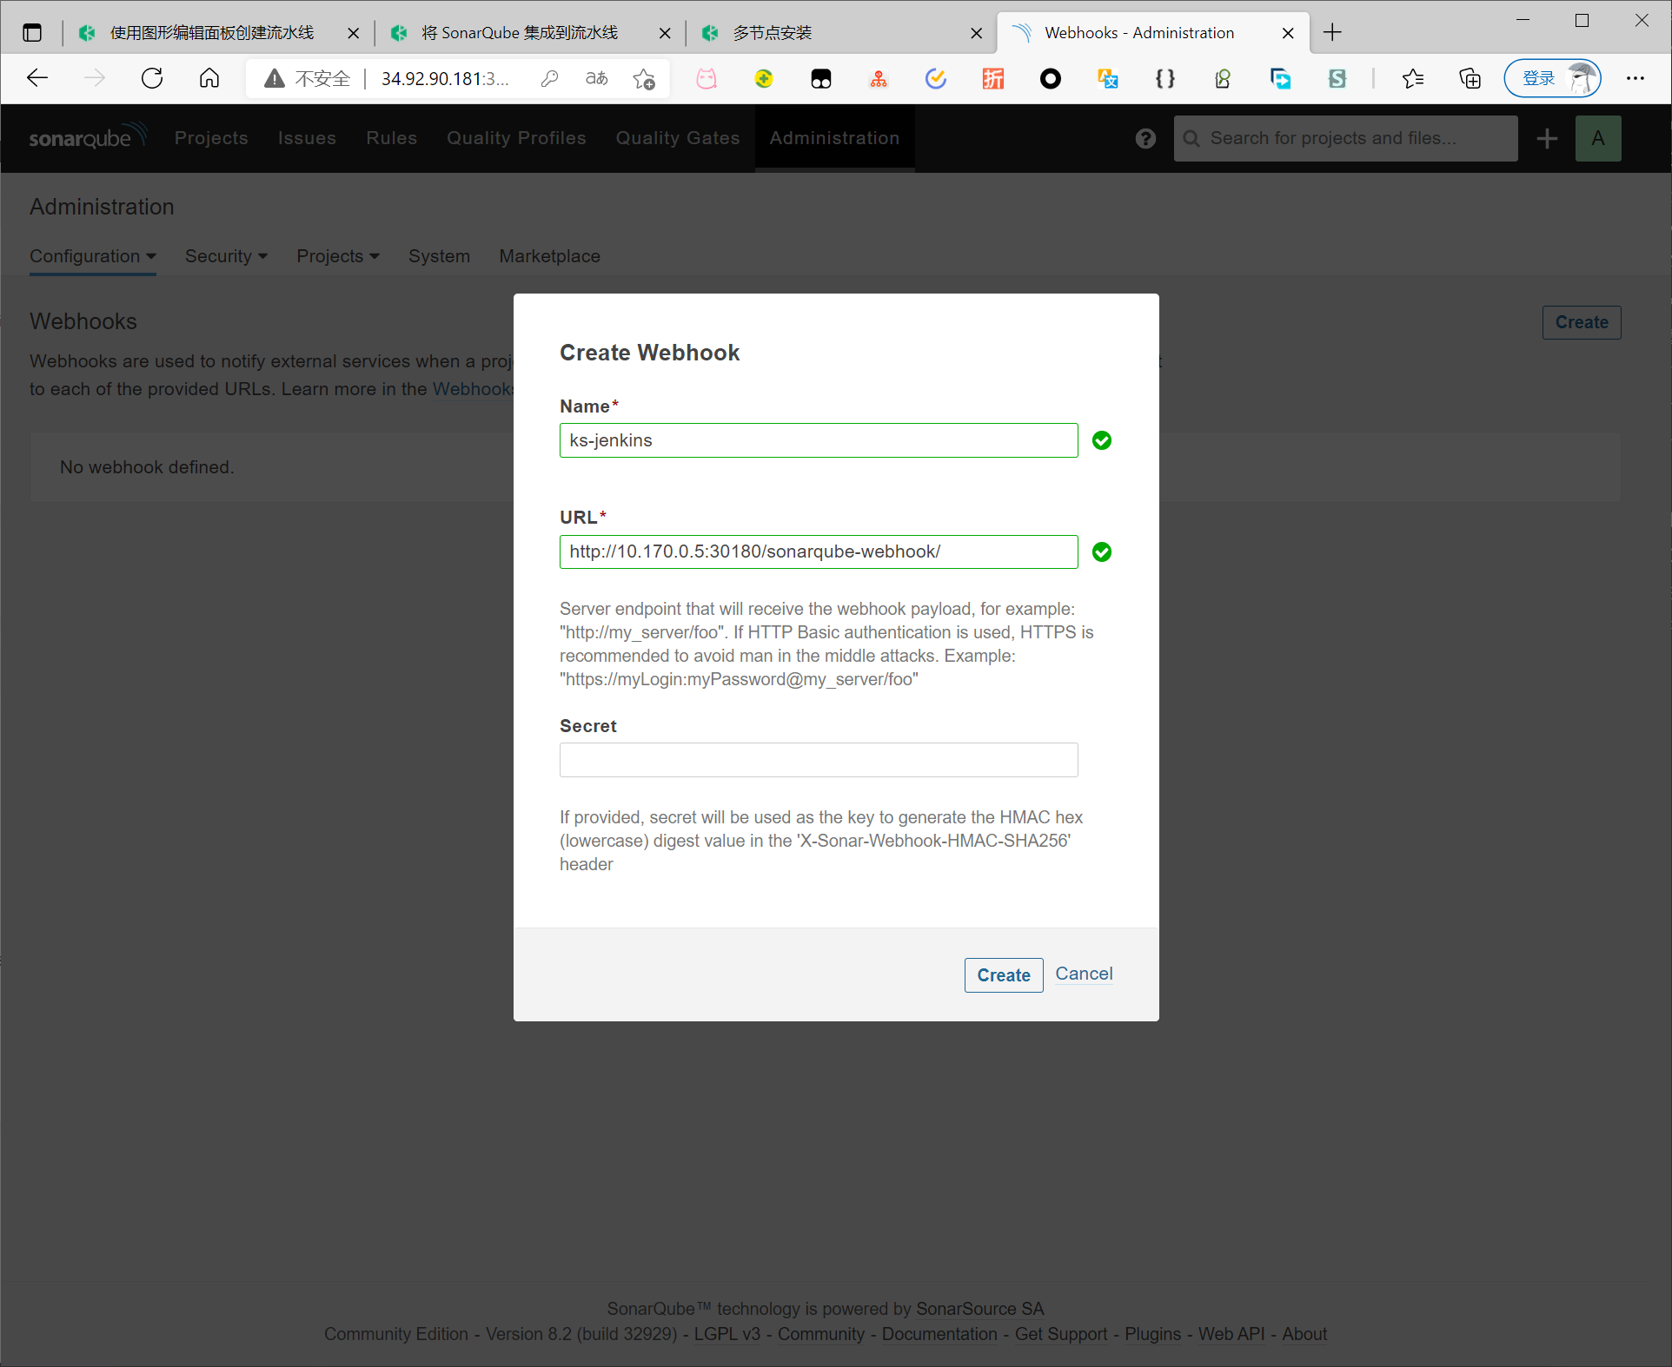
Task: Click the plus icon beside search box
Action: coord(1547,139)
